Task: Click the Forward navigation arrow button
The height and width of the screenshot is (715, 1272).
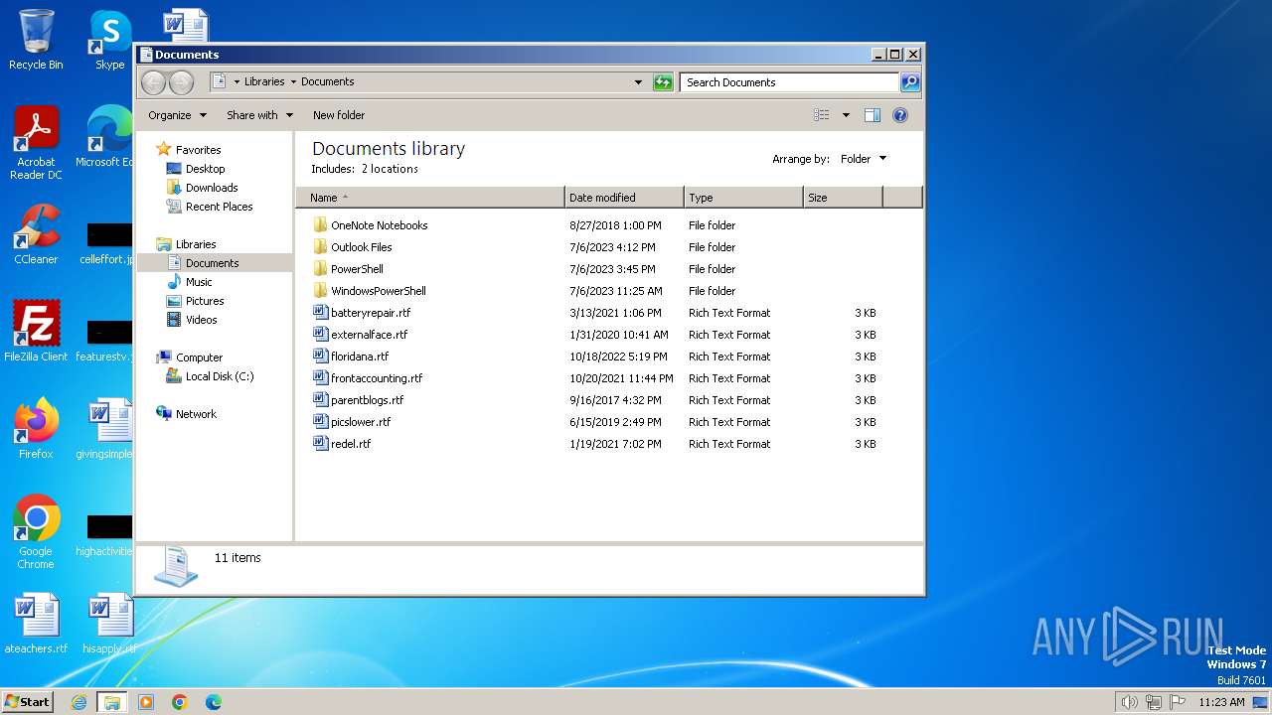Action: 181,82
